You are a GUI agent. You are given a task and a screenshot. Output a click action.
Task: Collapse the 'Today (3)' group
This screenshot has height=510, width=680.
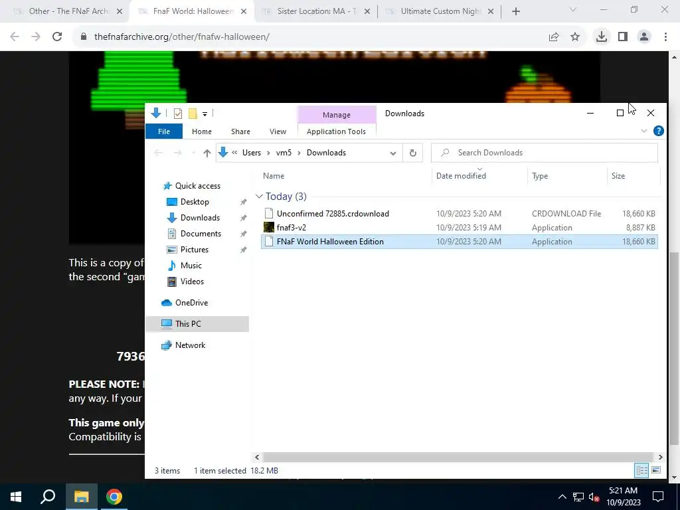point(260,197)
